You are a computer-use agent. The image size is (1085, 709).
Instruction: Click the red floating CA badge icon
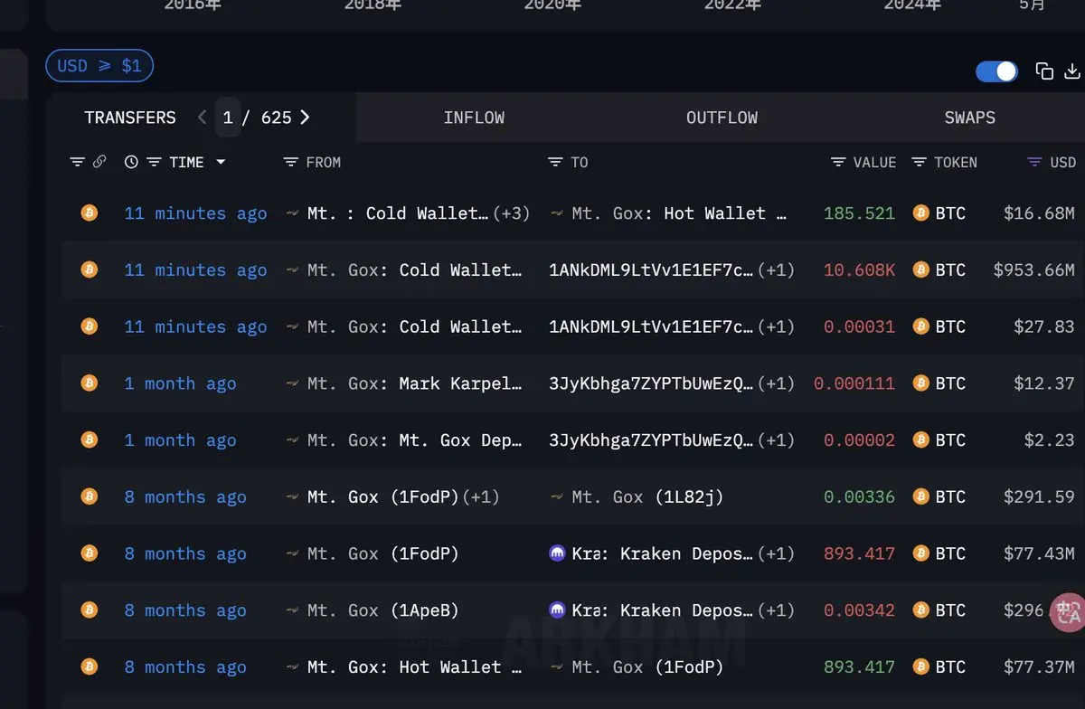click(x=1068, y=611)
